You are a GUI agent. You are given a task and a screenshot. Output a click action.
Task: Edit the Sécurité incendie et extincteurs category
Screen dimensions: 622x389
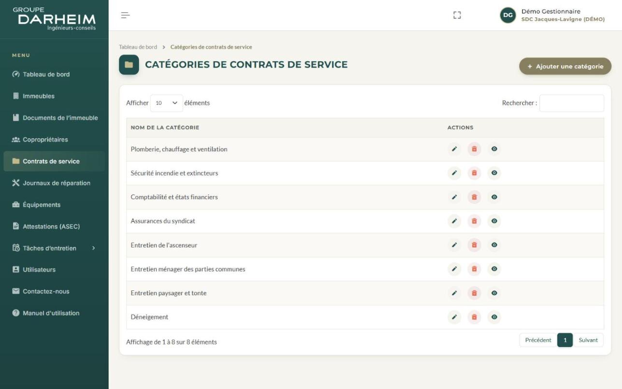click(454, 173)
